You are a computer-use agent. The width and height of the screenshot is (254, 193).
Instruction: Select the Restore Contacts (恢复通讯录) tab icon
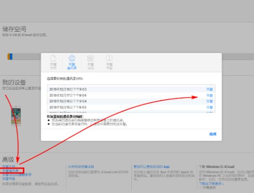(72, 62)
